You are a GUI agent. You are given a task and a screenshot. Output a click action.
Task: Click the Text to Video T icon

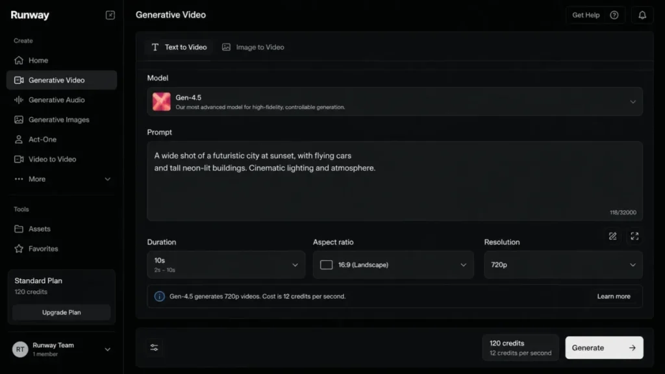pos(155,47)
